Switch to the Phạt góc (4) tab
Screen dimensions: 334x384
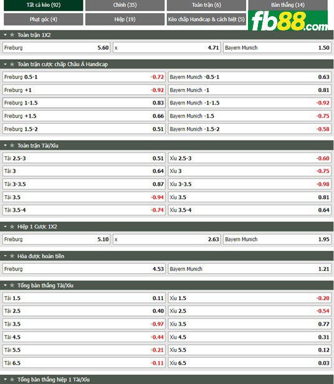click(x=44, y=19)
